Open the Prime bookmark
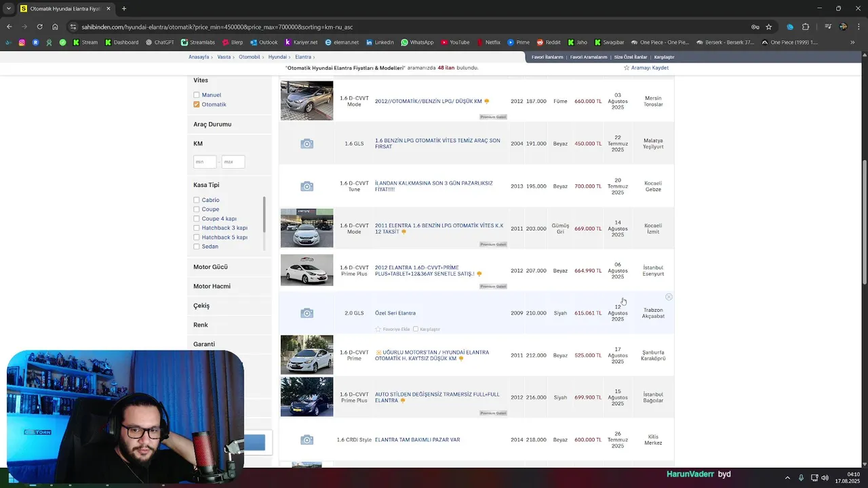This screenshot has height=488, width=868. [519, 42]
